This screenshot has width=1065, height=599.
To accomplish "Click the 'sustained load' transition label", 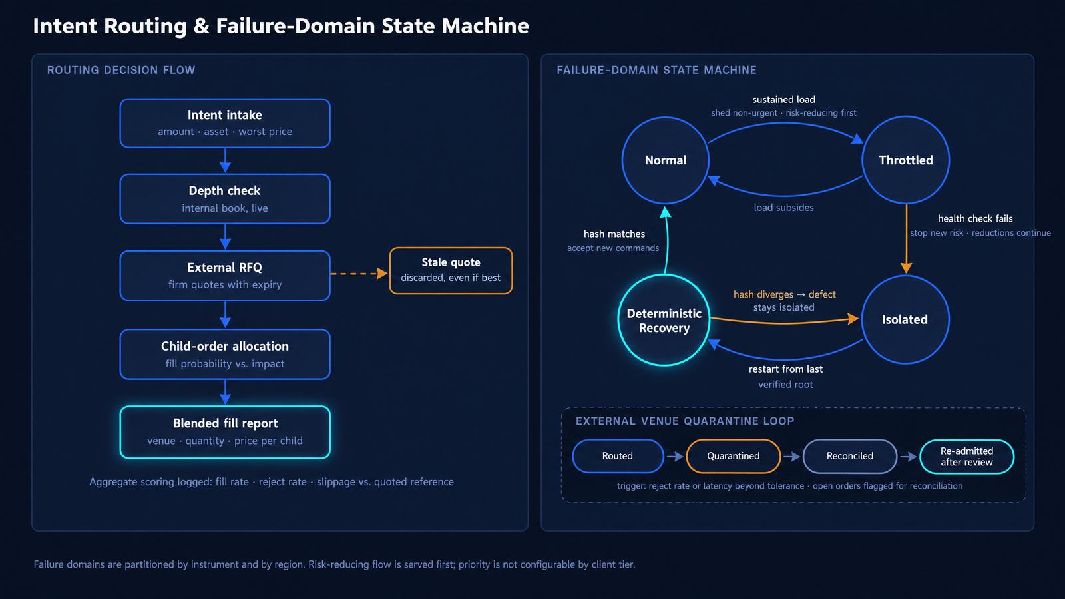I will [783, 100].
